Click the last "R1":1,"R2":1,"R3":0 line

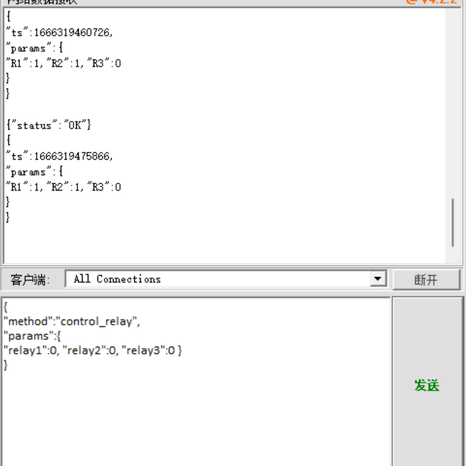coord(63,187)
